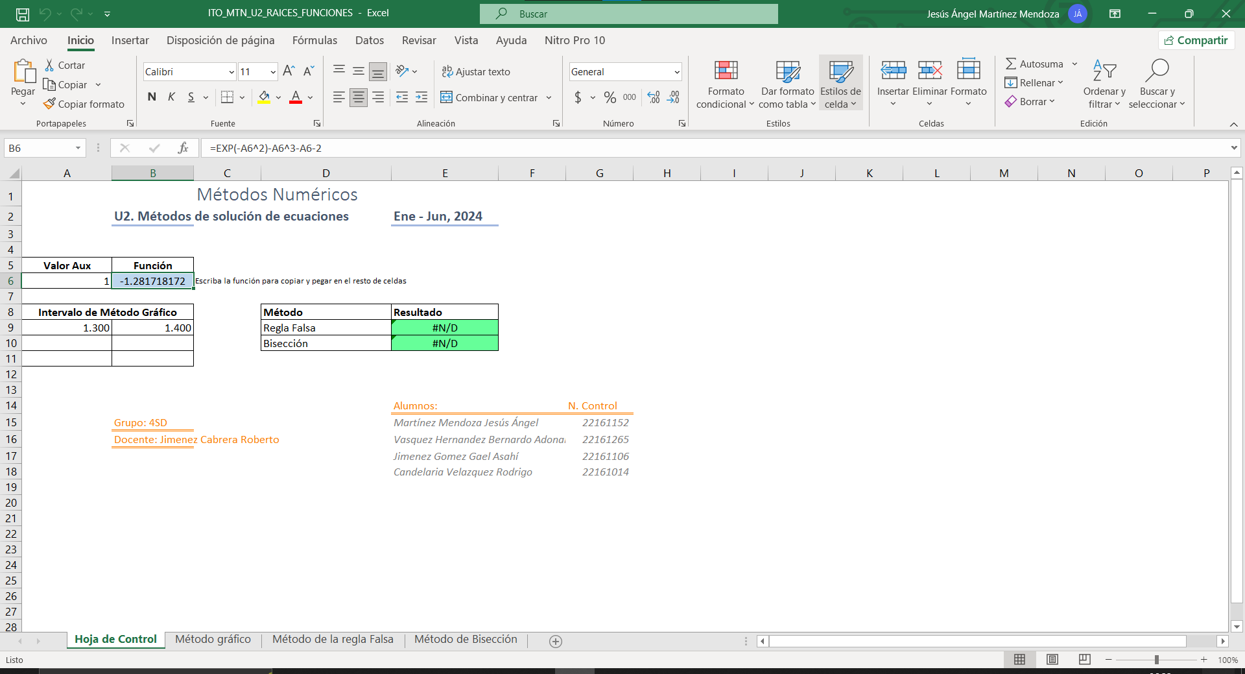Viewport: 1245px width, 674px height.
Task: Open the font size dropdown
Action: click(x=273, y=72)
